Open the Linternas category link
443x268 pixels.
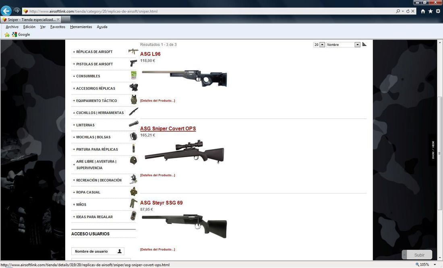(85, 125)
